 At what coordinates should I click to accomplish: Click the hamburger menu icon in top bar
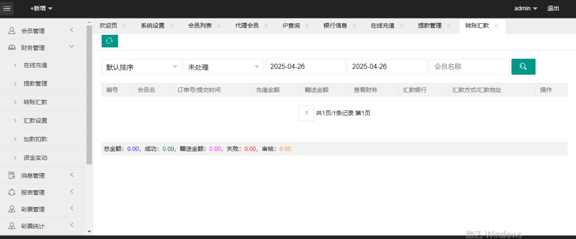click(x=7, y=8)
